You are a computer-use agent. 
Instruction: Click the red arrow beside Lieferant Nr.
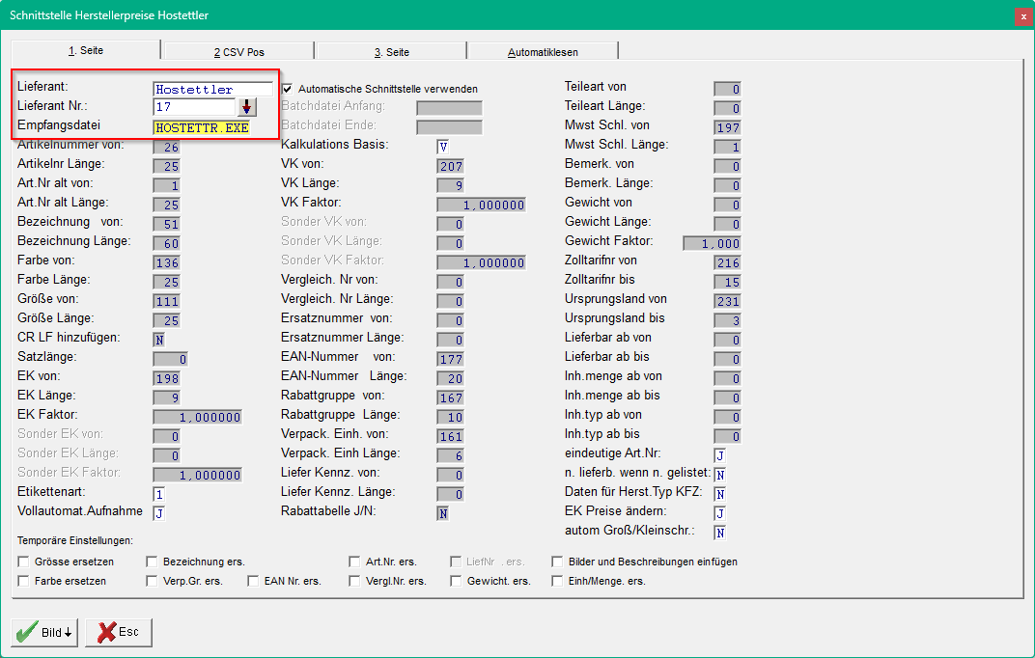pyautogui.click(x=248, y=107)
